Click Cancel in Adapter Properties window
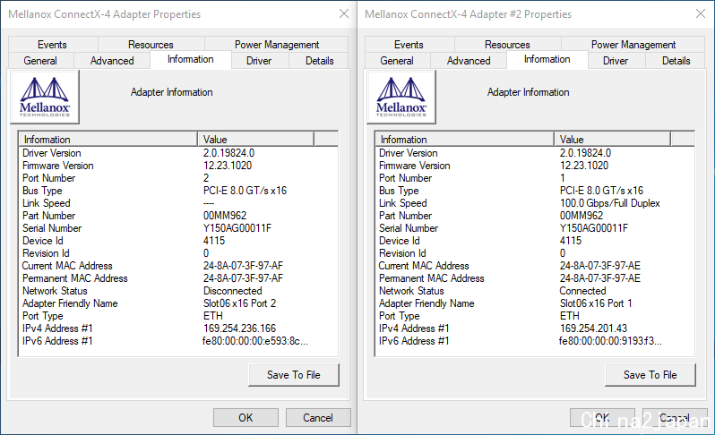This screenshot has height=435, width=715. 318,418
